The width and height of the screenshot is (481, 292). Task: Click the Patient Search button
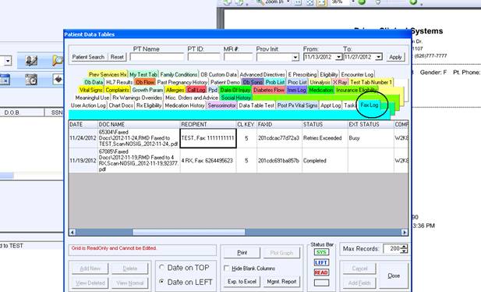coord(88,57)
